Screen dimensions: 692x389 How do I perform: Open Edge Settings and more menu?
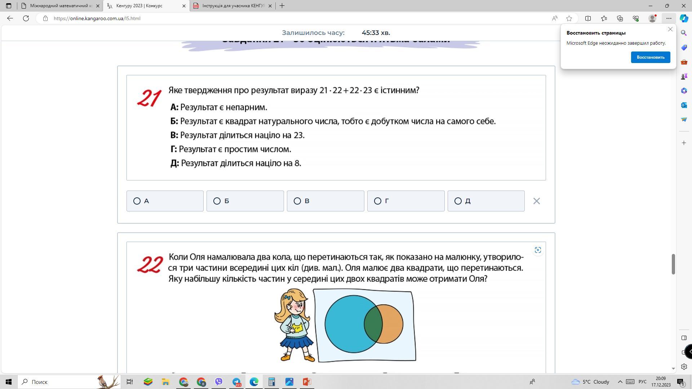pos(669,18)
